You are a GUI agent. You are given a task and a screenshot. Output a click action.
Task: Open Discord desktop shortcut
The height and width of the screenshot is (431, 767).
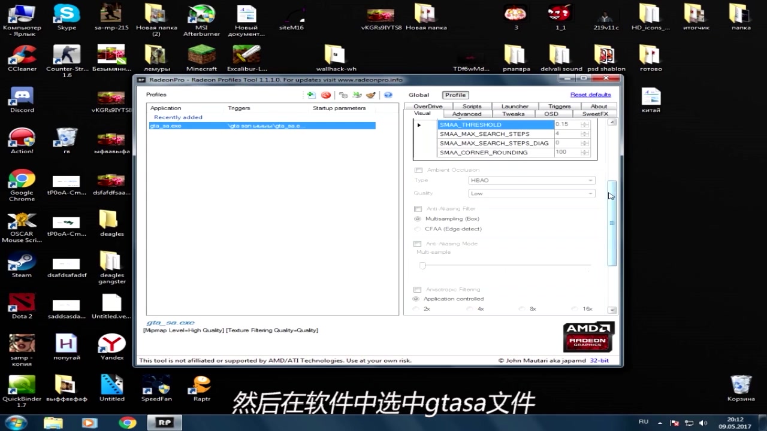click(22, 99)
